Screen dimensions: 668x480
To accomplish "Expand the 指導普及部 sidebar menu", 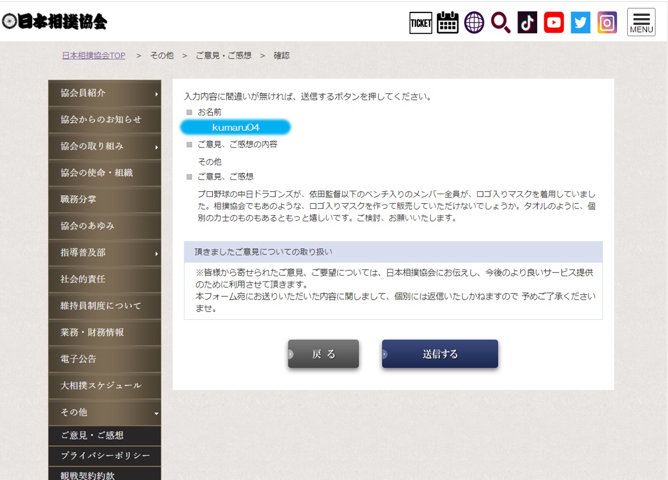I will coord(105,252).
